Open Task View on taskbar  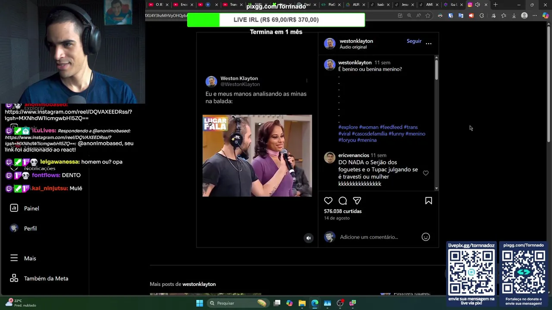tap(277, 303)
